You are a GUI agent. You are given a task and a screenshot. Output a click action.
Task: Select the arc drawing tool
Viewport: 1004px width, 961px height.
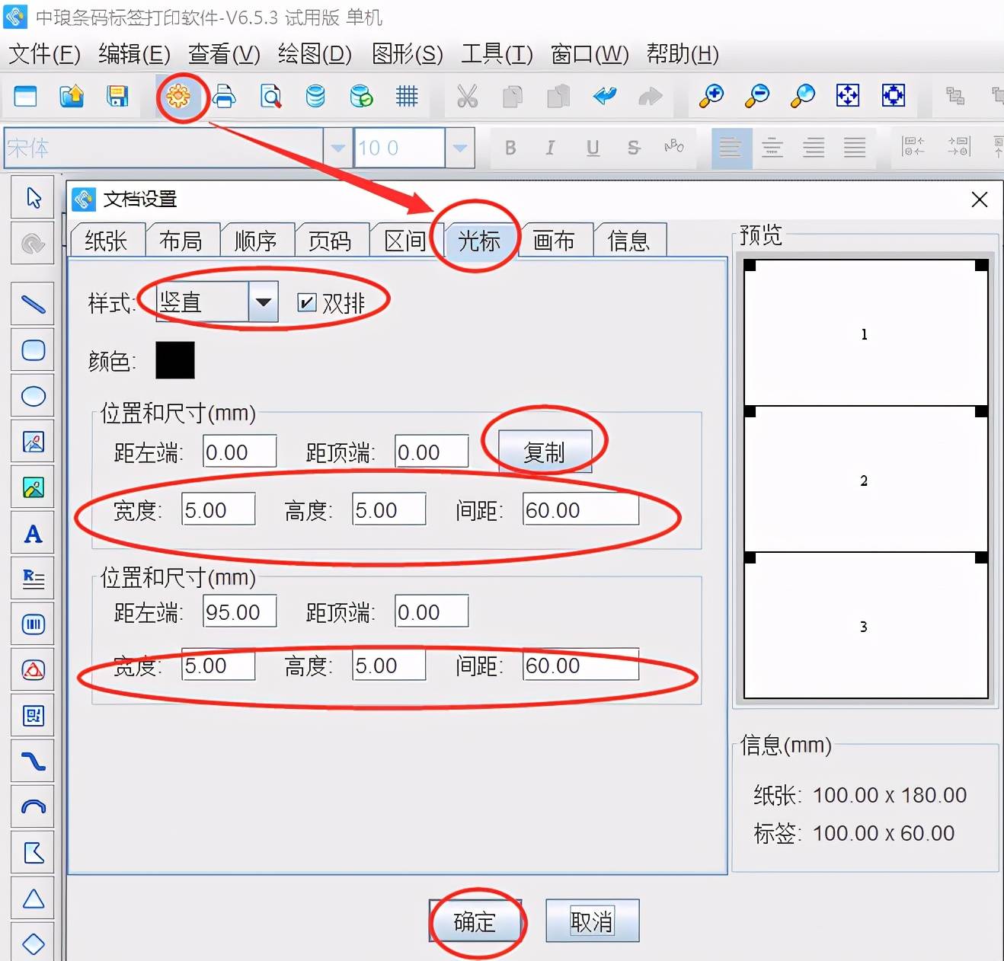[33, 807]
